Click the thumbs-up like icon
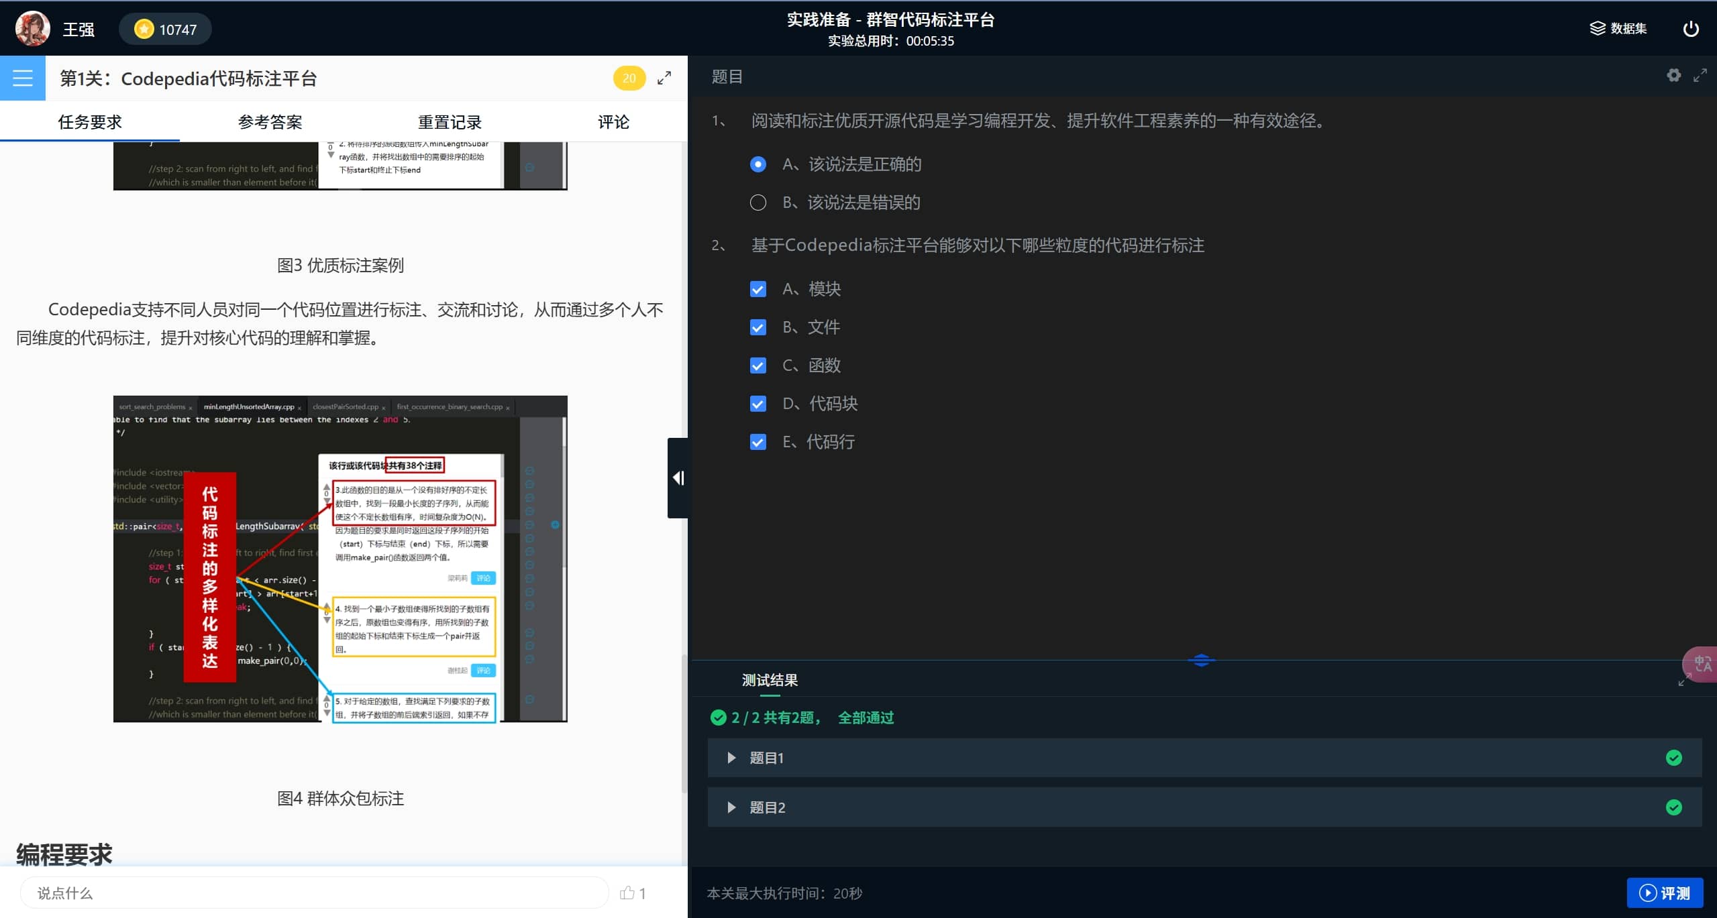 click(627, 893)
